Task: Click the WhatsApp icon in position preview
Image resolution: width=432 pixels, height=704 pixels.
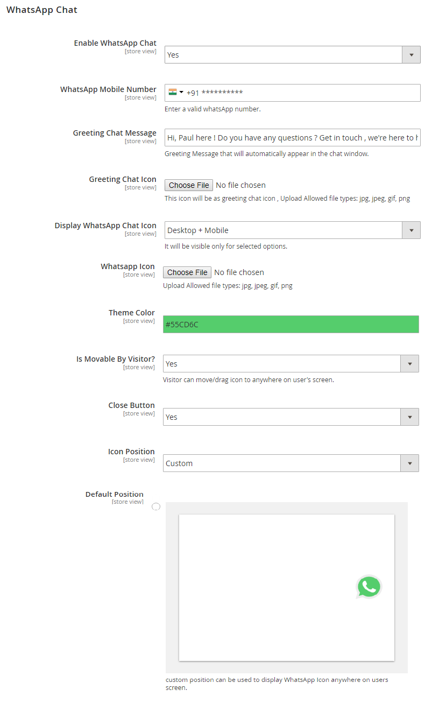Action: coord(369,587)
